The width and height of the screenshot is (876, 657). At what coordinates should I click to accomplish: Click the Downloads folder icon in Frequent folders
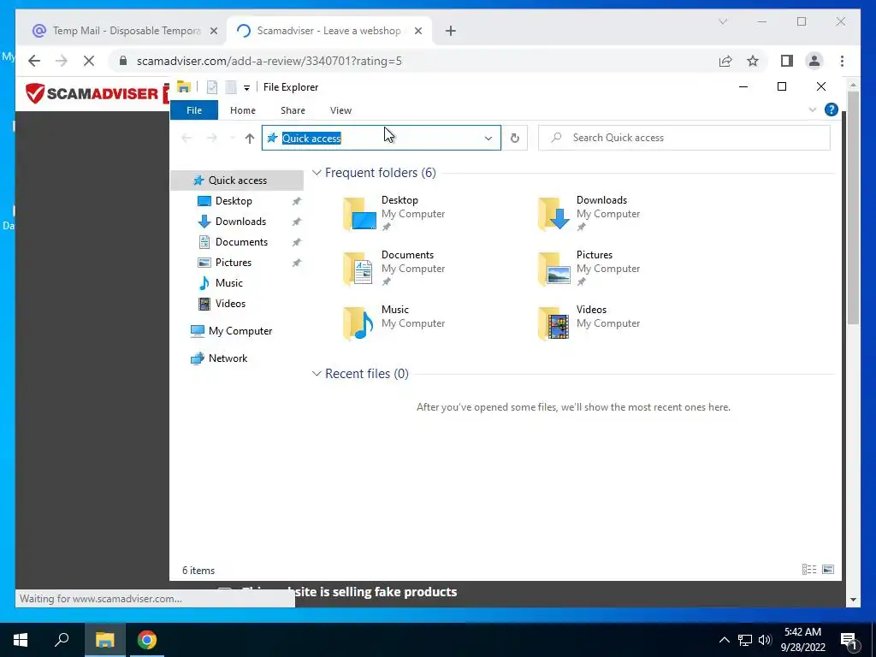[x=554, y=214]
